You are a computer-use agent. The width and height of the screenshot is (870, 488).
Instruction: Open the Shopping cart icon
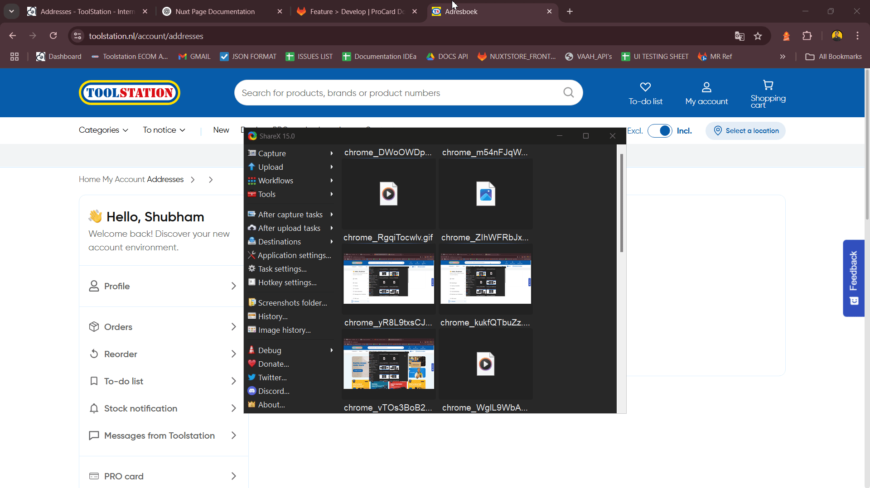coord(768,85)
